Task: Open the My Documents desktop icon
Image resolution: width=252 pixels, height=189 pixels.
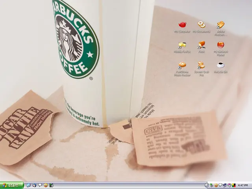Action: 201,24
